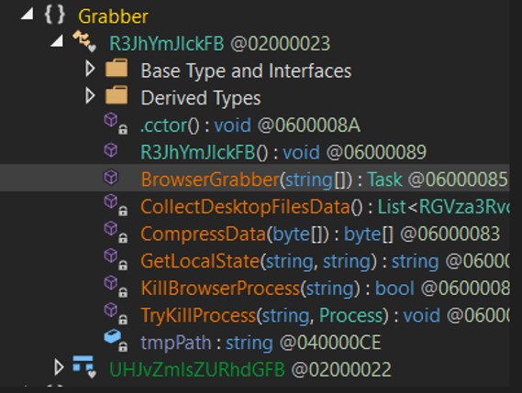
Task: Select KillBrowserProcess method entry
Action: (x=325, y=289)
